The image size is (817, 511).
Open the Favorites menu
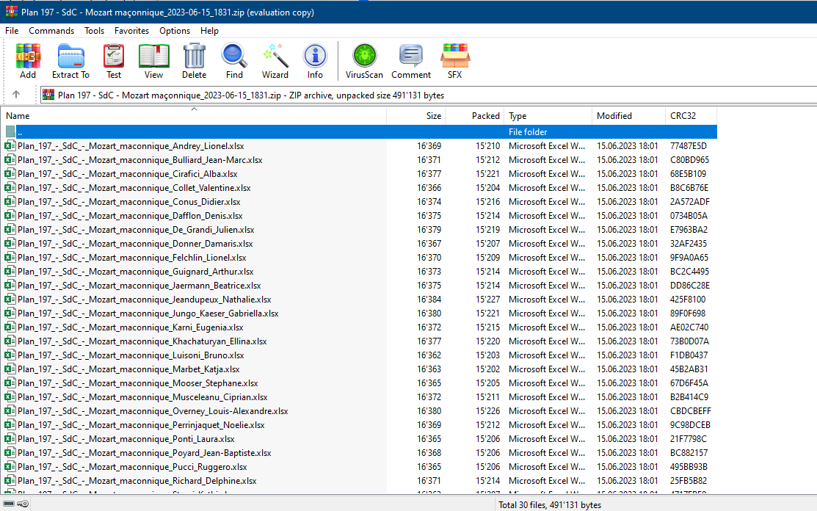(x=131, y=31)
